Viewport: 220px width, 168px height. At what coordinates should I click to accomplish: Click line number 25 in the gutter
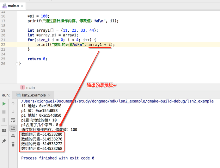click(3, 59)
